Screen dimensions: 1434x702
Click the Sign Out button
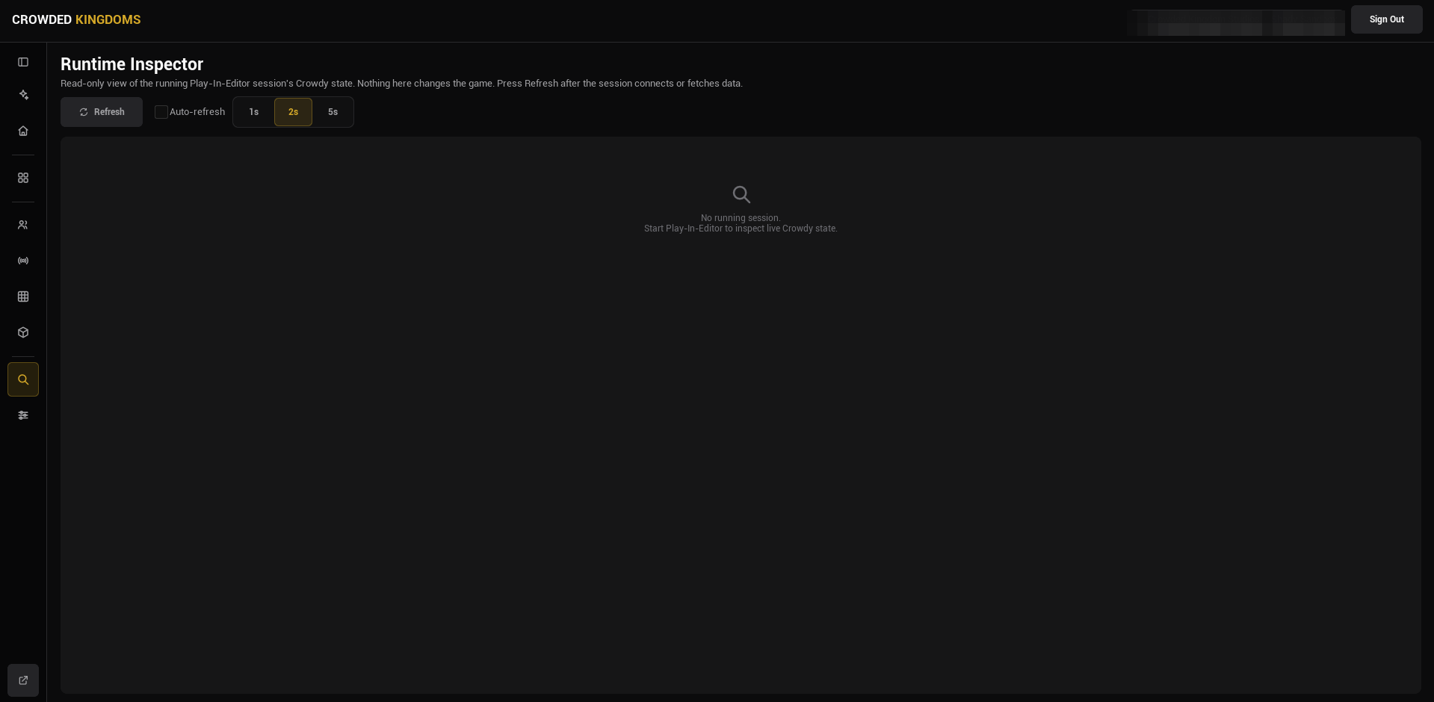pos(1386,19)
